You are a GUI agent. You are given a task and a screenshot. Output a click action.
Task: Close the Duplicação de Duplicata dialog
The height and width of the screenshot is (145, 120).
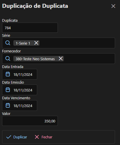113,6
